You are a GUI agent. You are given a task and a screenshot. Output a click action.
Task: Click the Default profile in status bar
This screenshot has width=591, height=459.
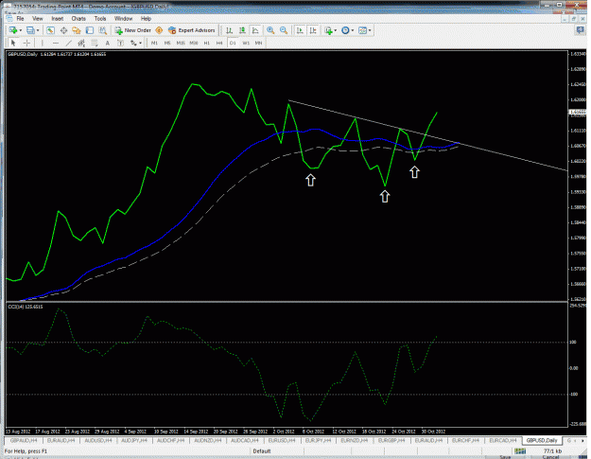[262, 451]
